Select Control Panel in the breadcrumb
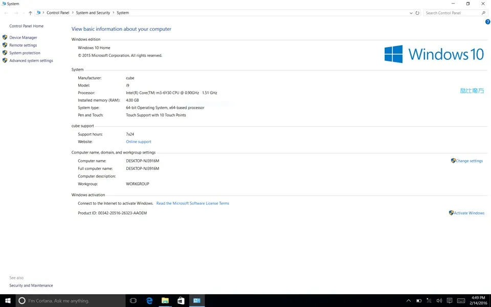The image size is (491, 307). click(58, 13)
